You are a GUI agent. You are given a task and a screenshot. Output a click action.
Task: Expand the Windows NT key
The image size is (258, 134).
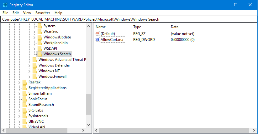point(29,71)
